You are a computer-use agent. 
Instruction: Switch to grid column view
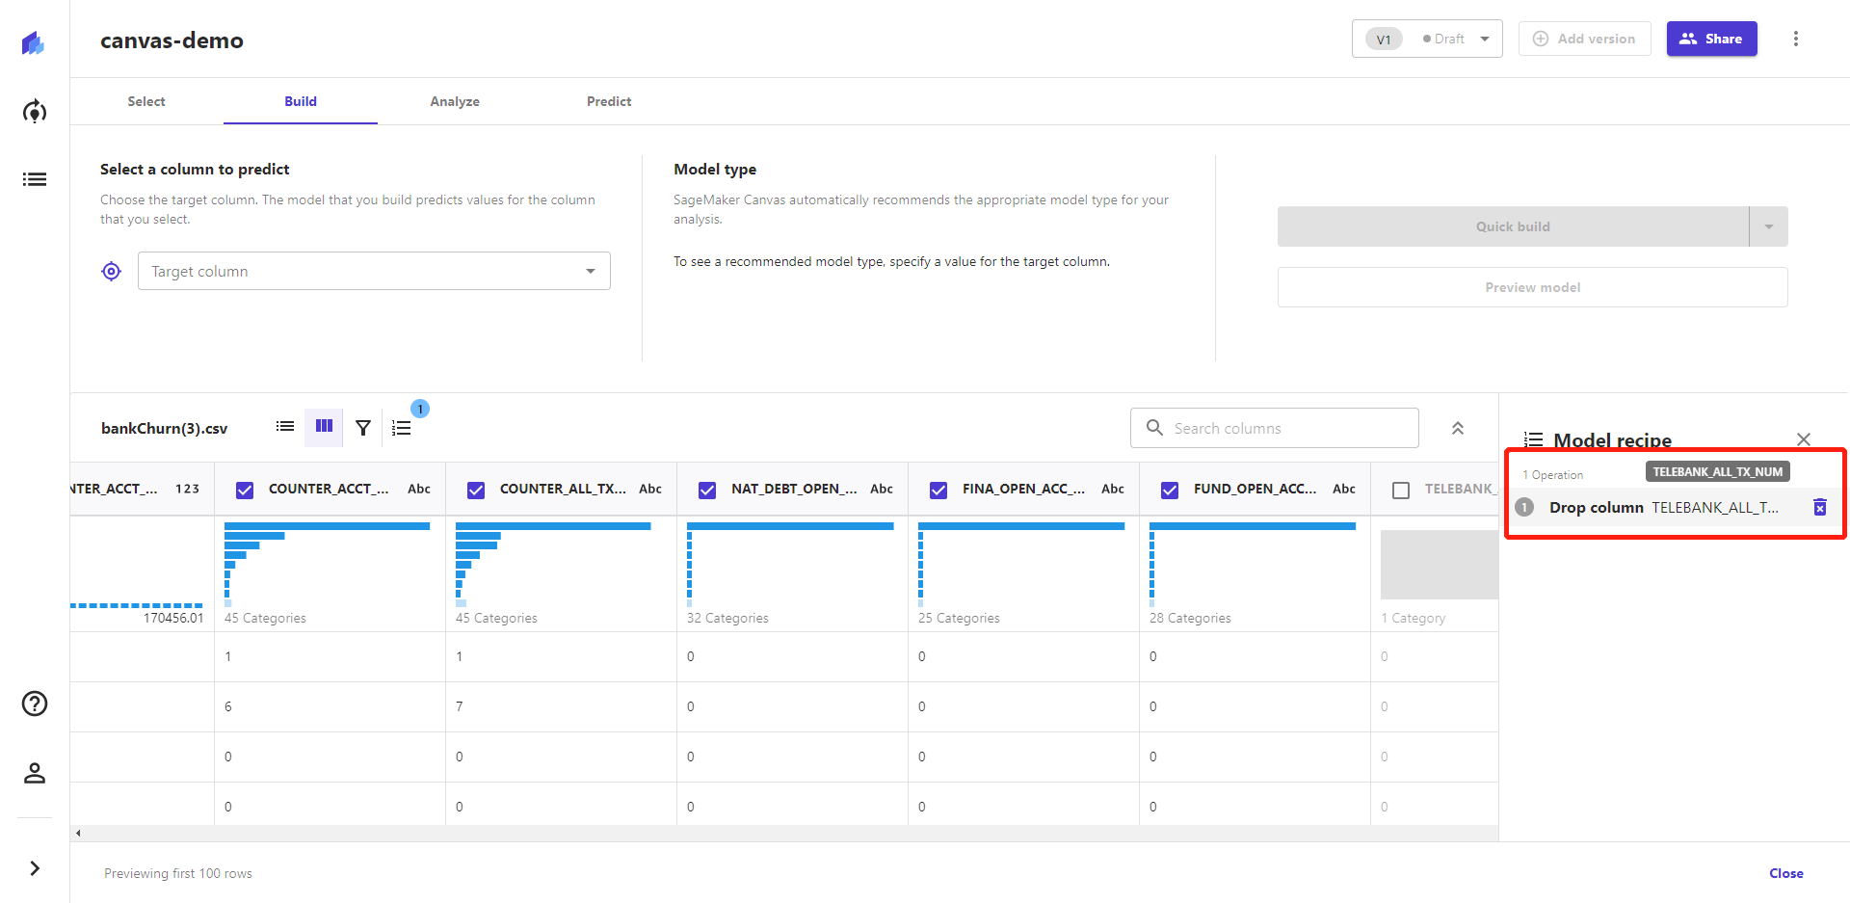324,427
